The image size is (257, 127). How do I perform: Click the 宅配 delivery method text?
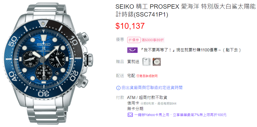coord(131,76)
